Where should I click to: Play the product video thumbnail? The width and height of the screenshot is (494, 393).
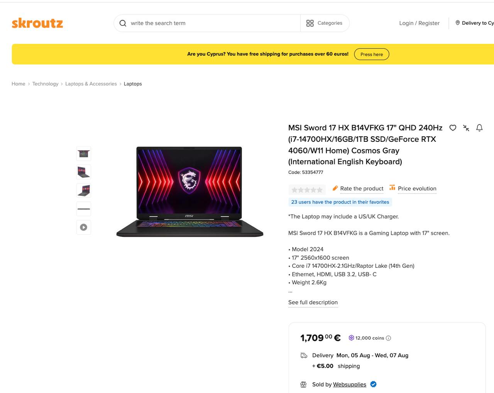84,227
